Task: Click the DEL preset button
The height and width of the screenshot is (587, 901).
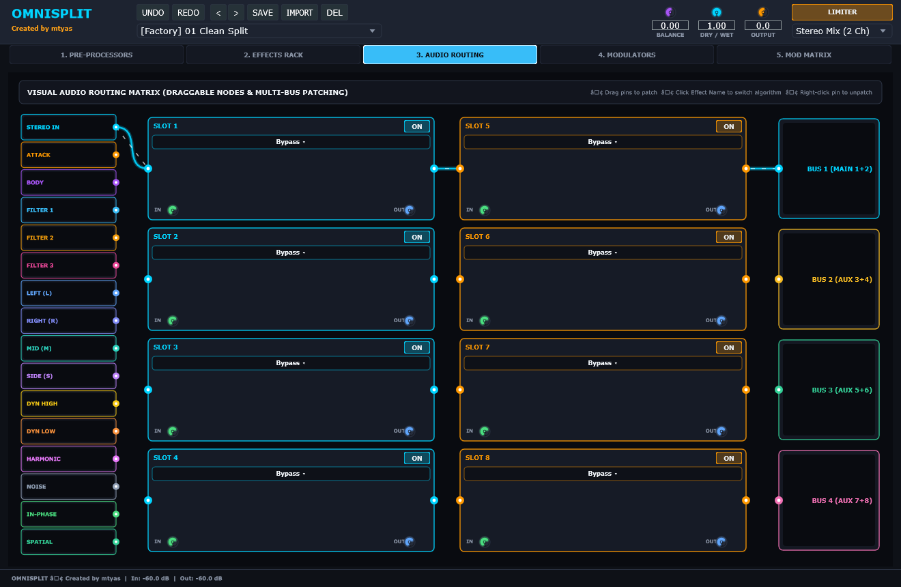Action: click(x=334, y=12)
